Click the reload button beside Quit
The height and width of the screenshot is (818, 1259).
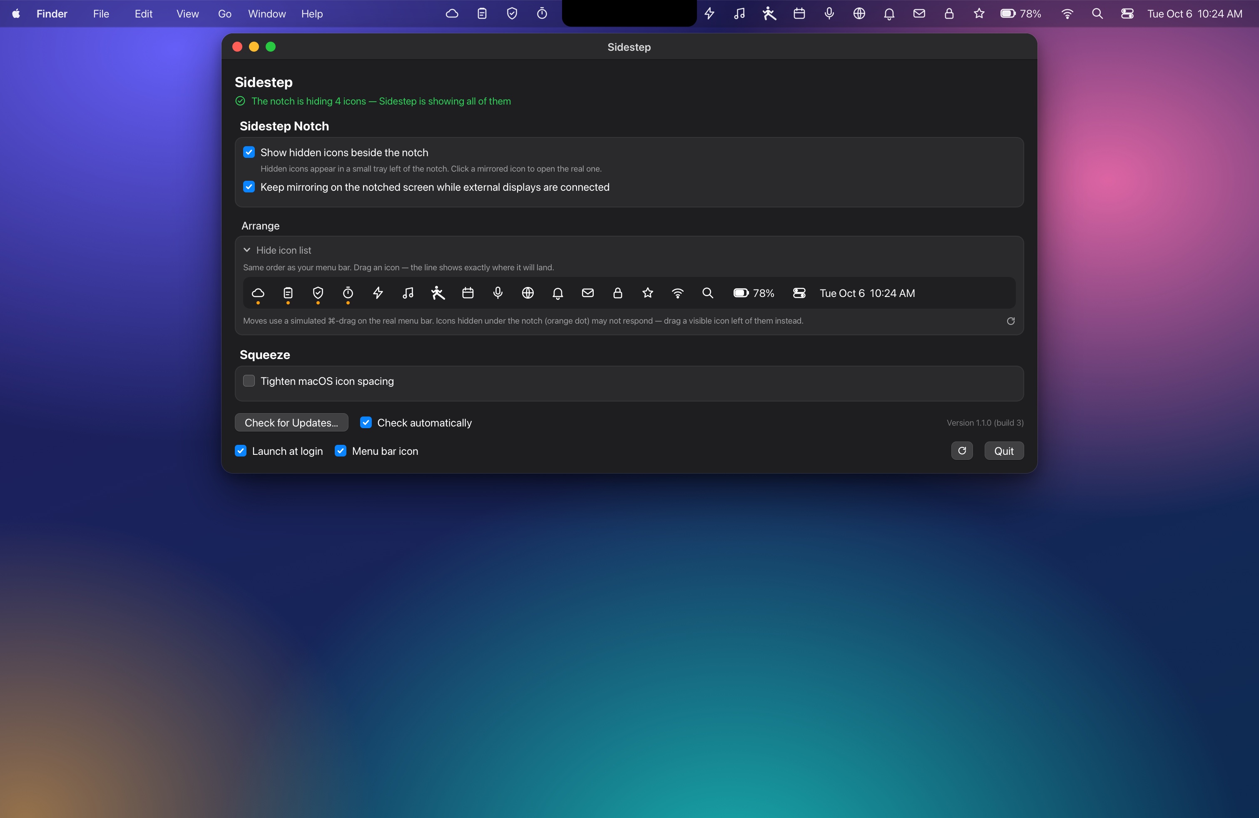point(962,451)
